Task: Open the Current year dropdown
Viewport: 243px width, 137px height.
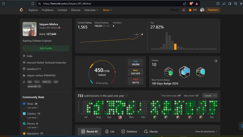Action: pos(210,96)
